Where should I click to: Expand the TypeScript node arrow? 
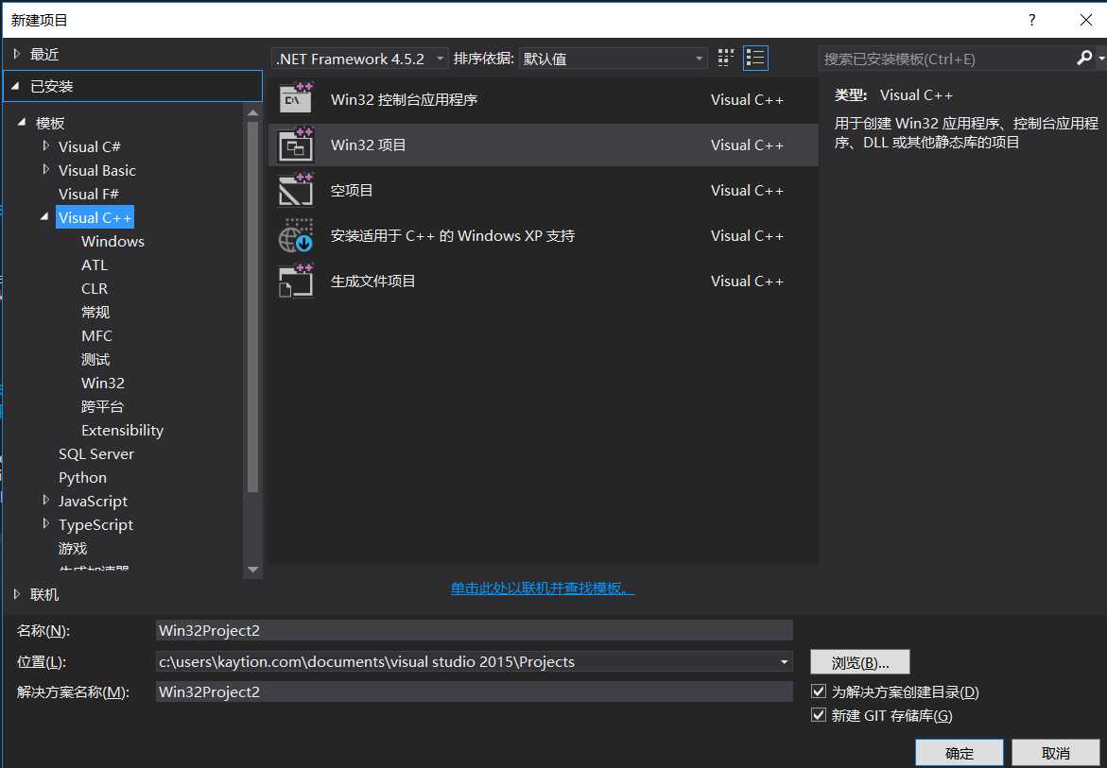click(x=46, y=524)
